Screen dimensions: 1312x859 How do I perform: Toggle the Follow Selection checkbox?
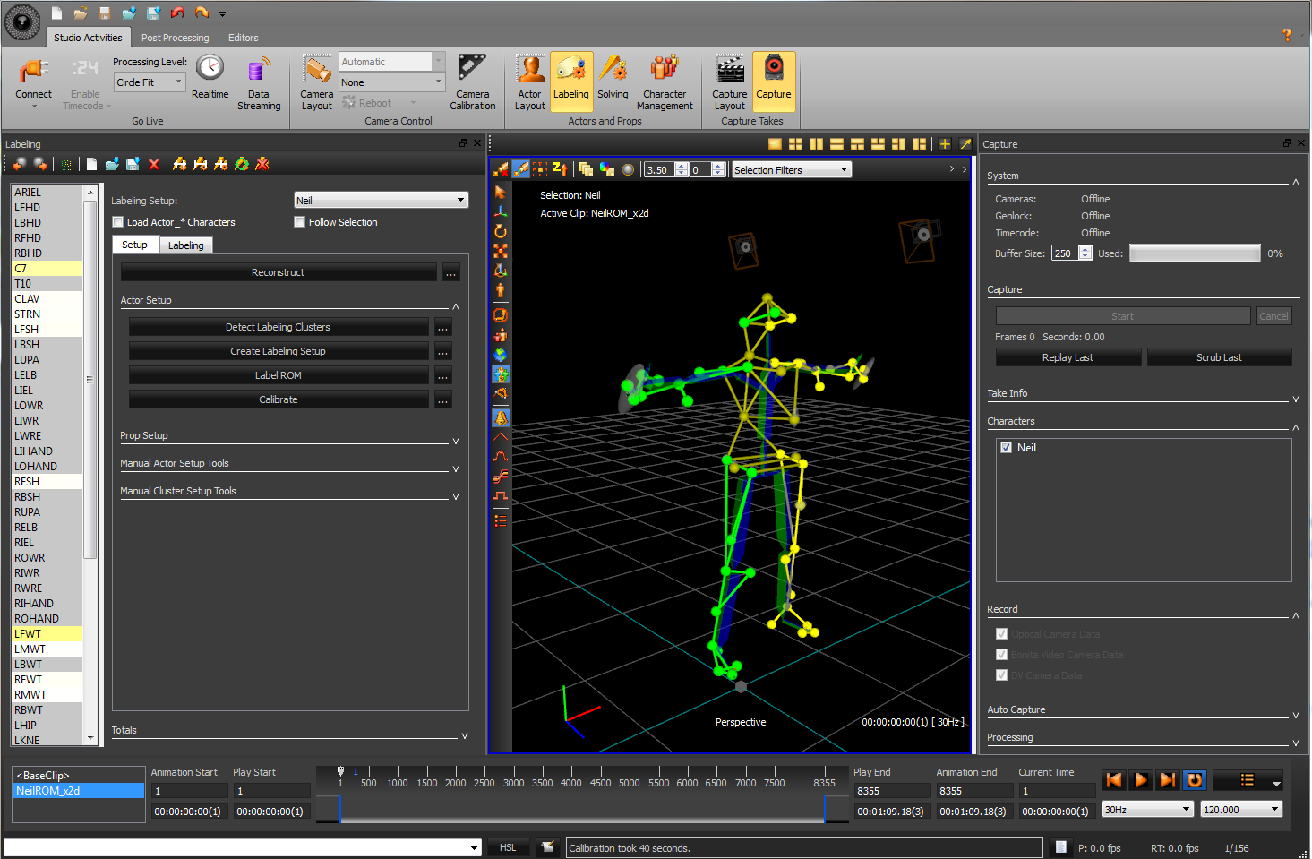(300, 222)
